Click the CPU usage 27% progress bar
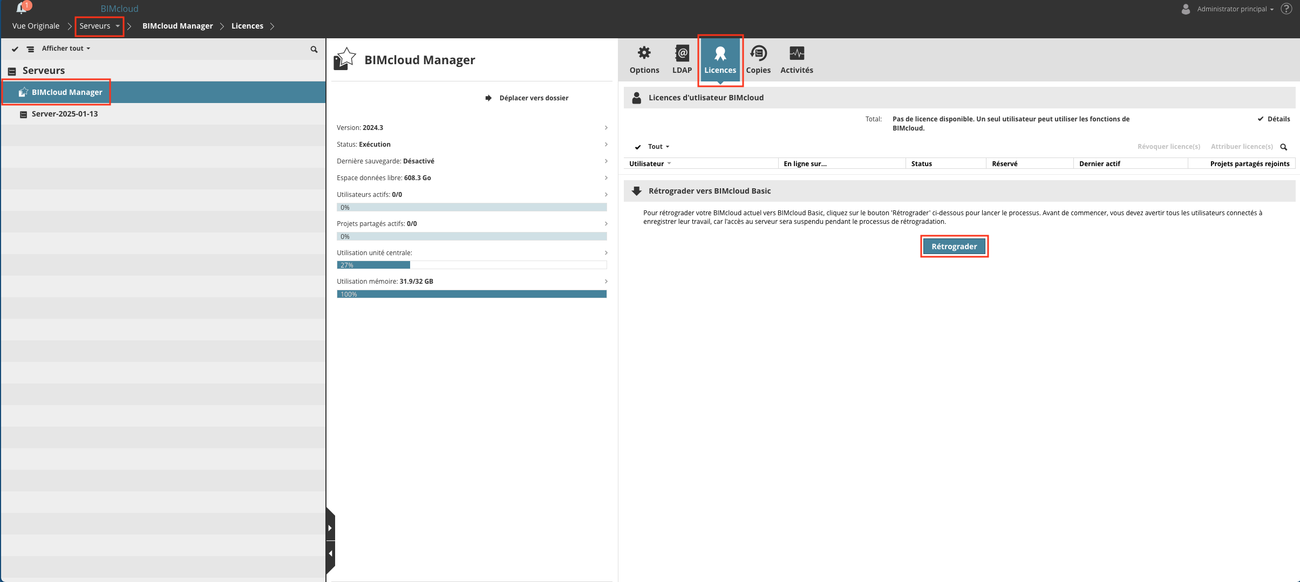Screen dimensions: 1300x582 472,265
